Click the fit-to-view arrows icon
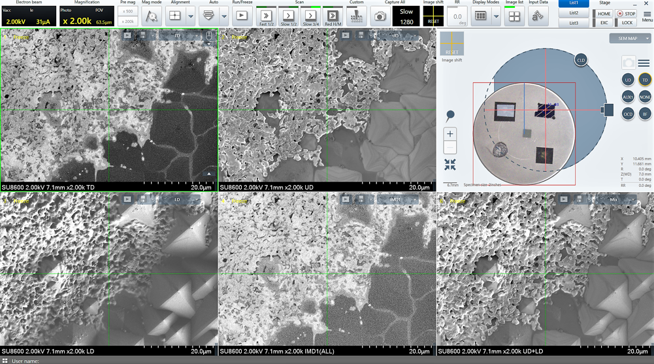 [x=450, y=165]
